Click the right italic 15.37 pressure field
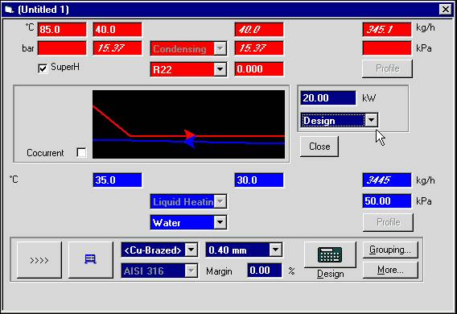Screen dimensions: 457x314 (x=259, y=48)
